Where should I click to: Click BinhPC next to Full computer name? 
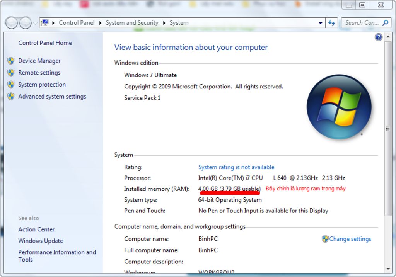208,250
